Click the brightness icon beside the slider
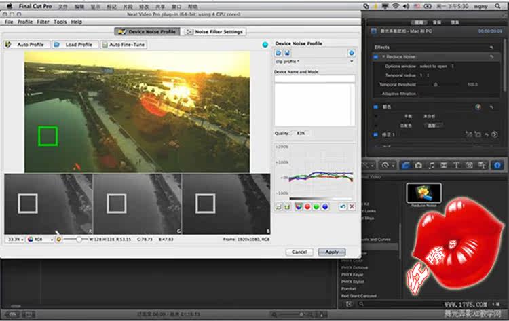The width and height of the screenshot is (509, 321). coord(59,239)
